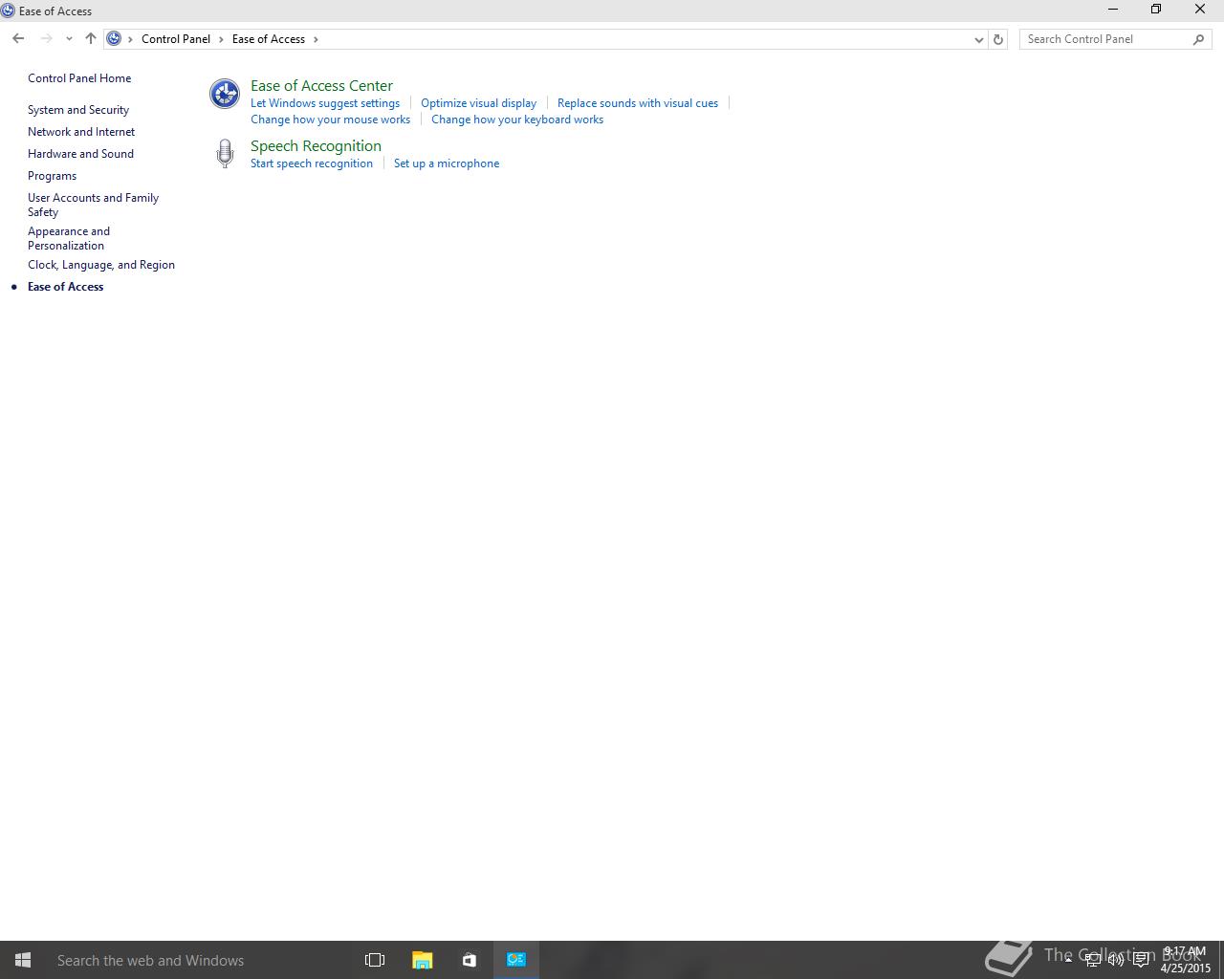The width and height of the screenshot is (1224, 979).
Task: Open Change how your mouse works
Action: (x=330, y=120)
